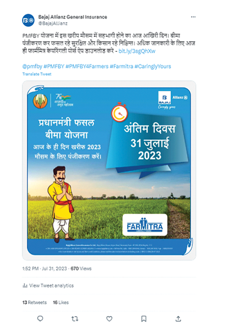
Task: Open the three-dot more options menu
Action: pos(193,17)
